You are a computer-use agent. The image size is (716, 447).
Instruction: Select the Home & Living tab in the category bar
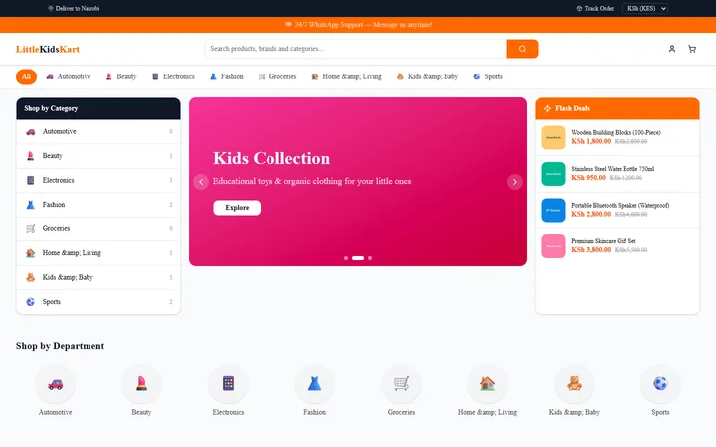(346, 76)
